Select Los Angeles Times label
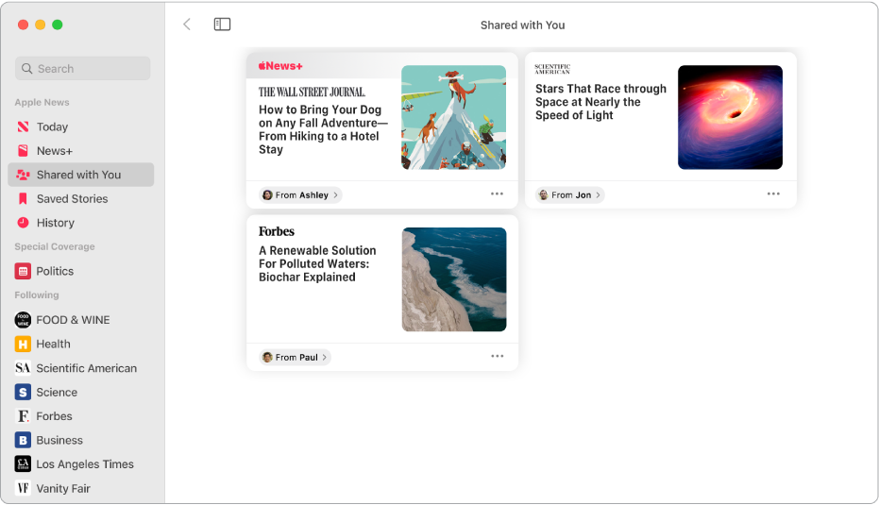This screenshot has width=879, height=505. (85, 464)
